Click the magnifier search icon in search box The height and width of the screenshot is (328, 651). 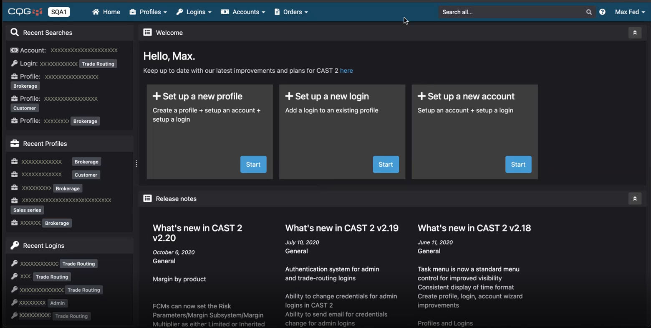coord(589,12)
